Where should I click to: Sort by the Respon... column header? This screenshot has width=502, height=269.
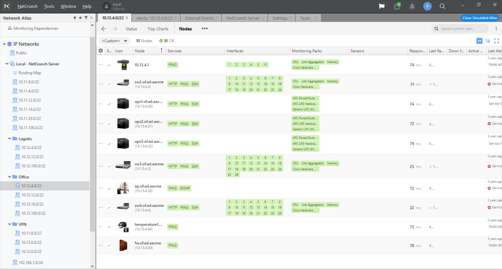pos(417,51)
